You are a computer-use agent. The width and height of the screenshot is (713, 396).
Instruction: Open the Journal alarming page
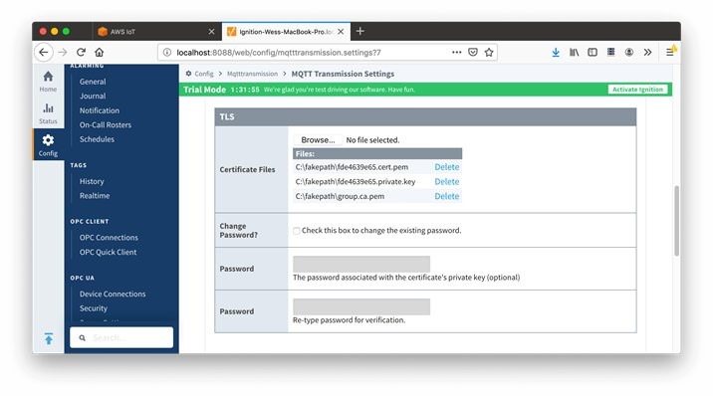tap(93, 96)
